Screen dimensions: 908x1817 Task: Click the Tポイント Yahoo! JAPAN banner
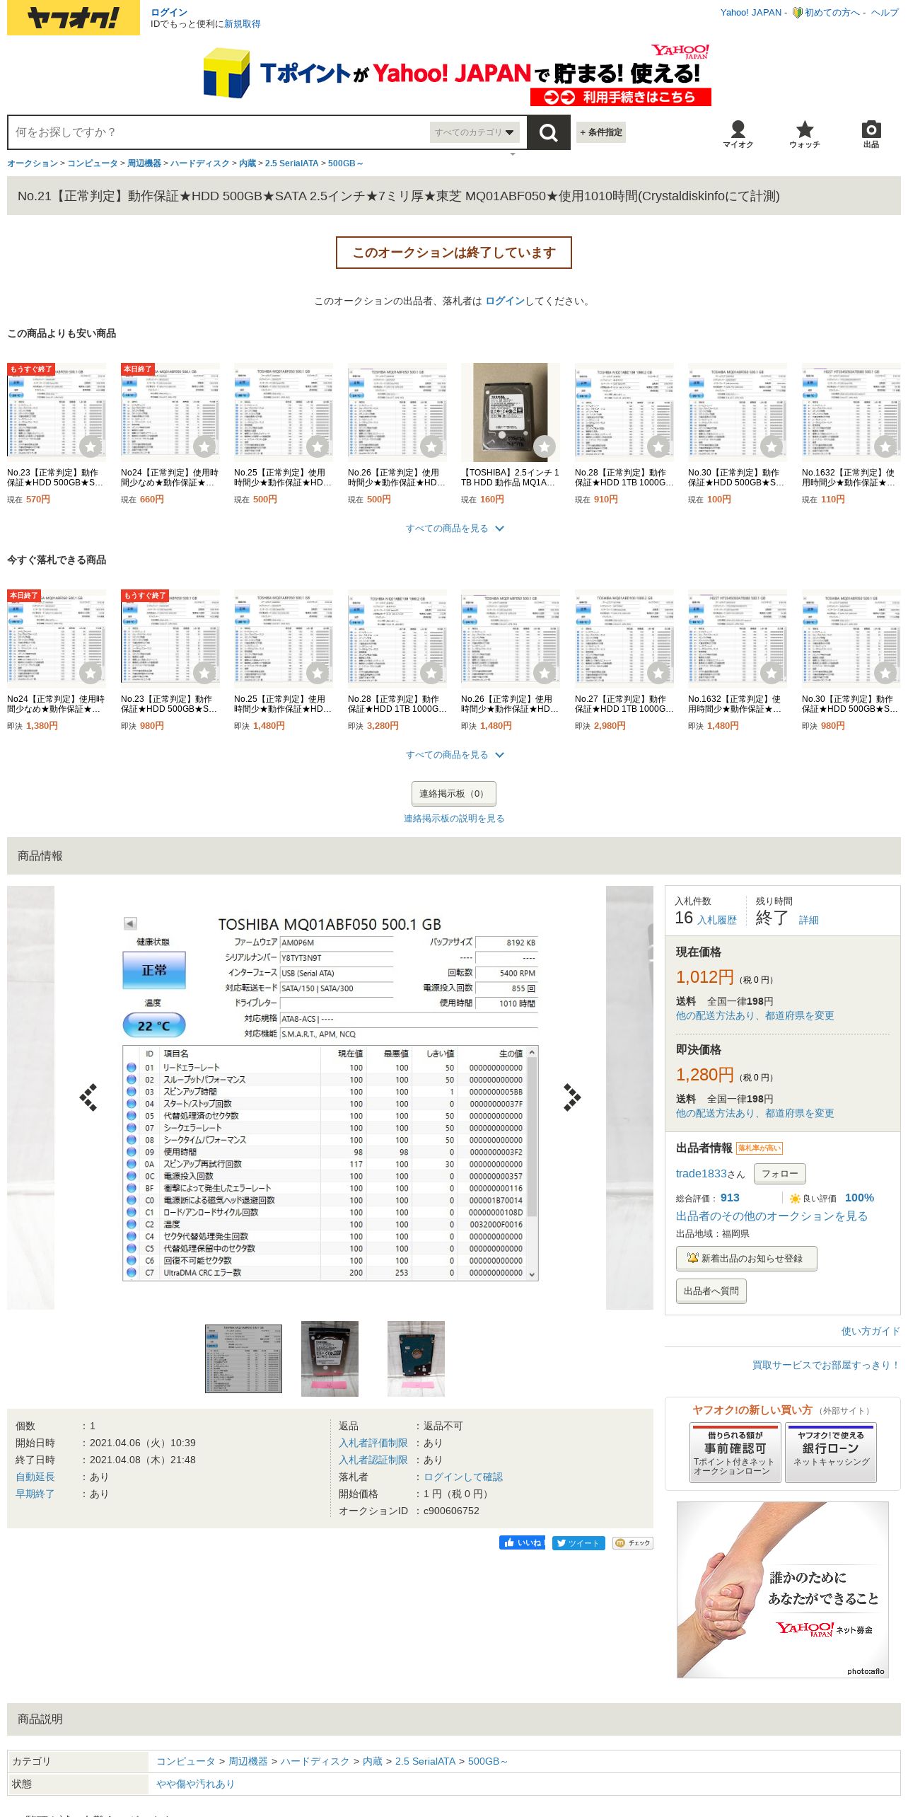pos(456,74)
